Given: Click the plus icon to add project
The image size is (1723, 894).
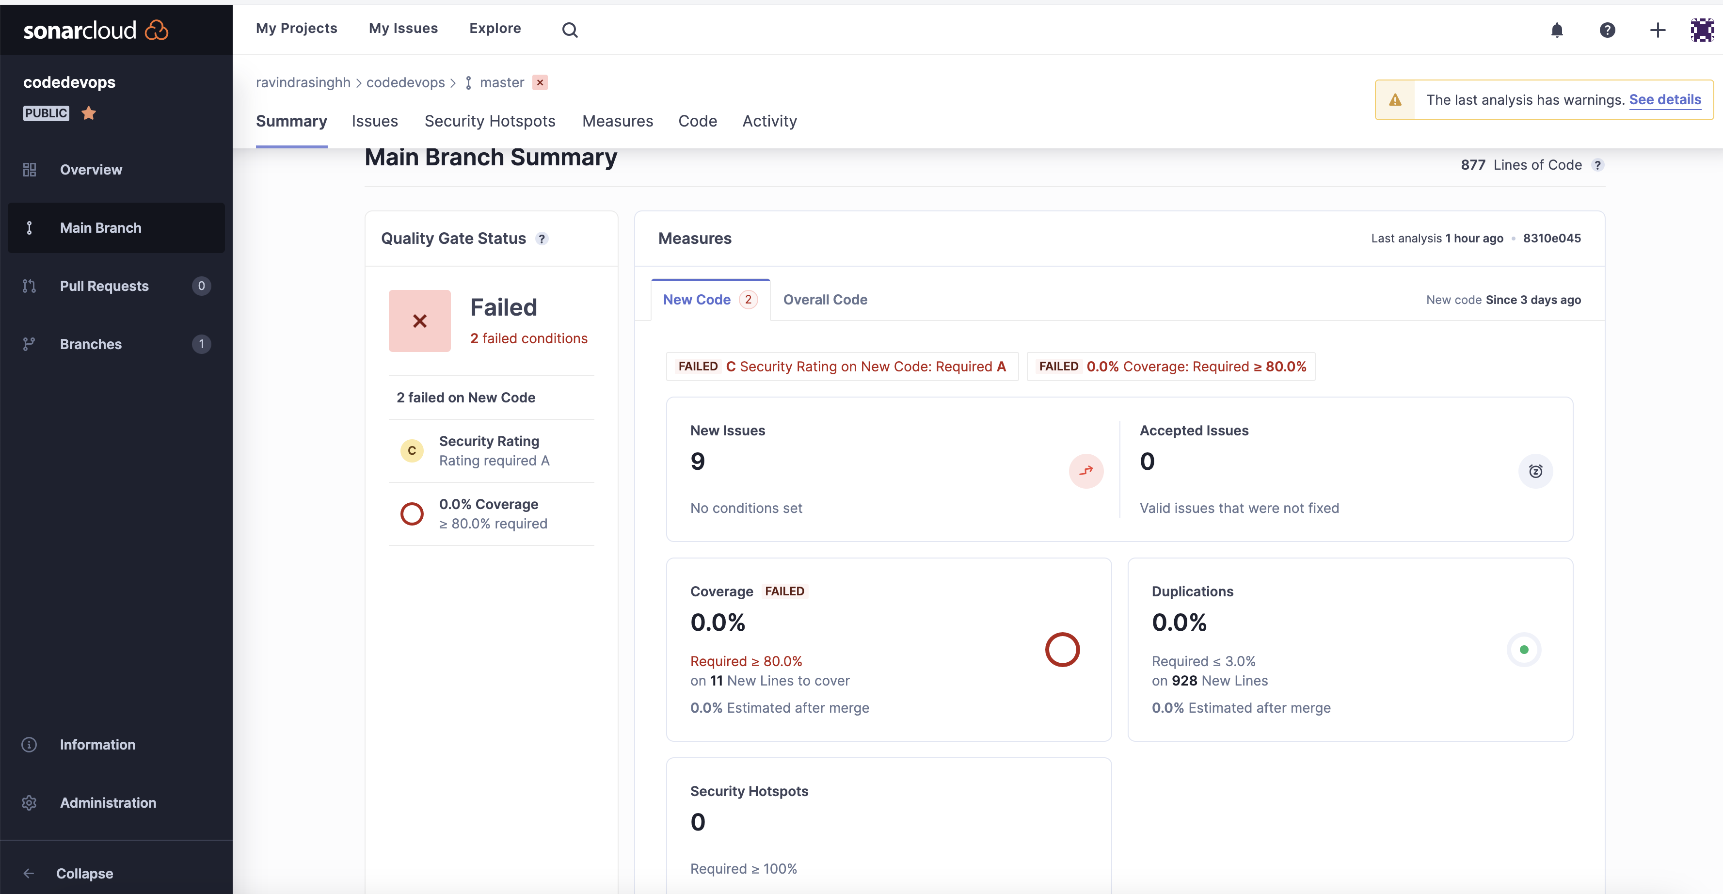Looking at the screenshot, I should pyautogui.click(x=1657, y=30).
